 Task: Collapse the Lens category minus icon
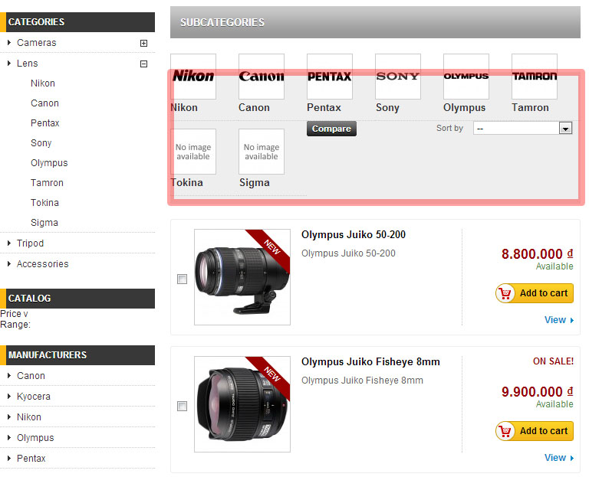143,64
